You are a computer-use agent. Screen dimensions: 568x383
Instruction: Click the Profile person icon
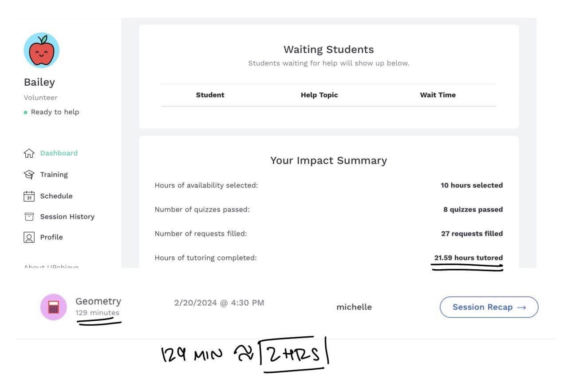[x=29, y=237]
